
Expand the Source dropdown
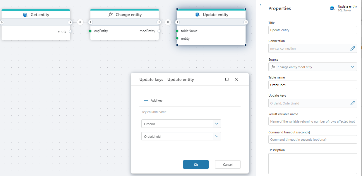pos(352,67)
